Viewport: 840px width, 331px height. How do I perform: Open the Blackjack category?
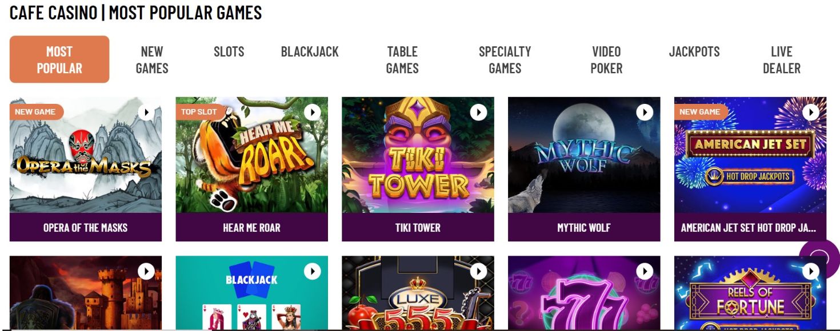click(309, 51)
